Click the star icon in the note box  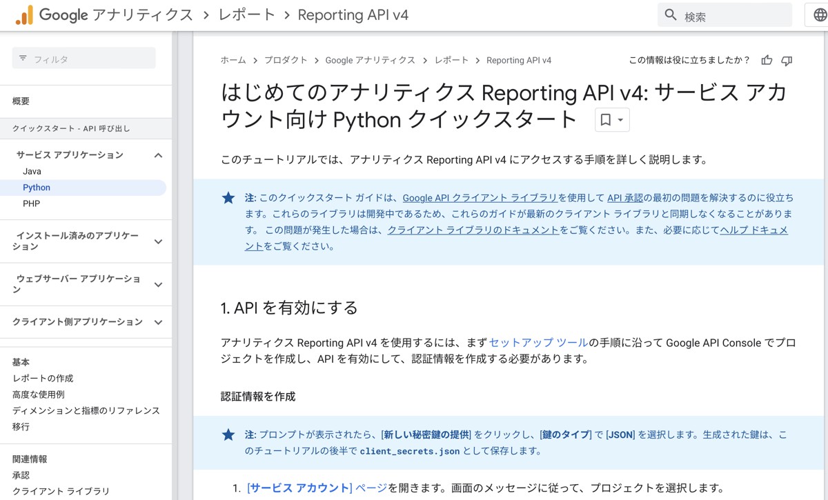click(228, 197)
